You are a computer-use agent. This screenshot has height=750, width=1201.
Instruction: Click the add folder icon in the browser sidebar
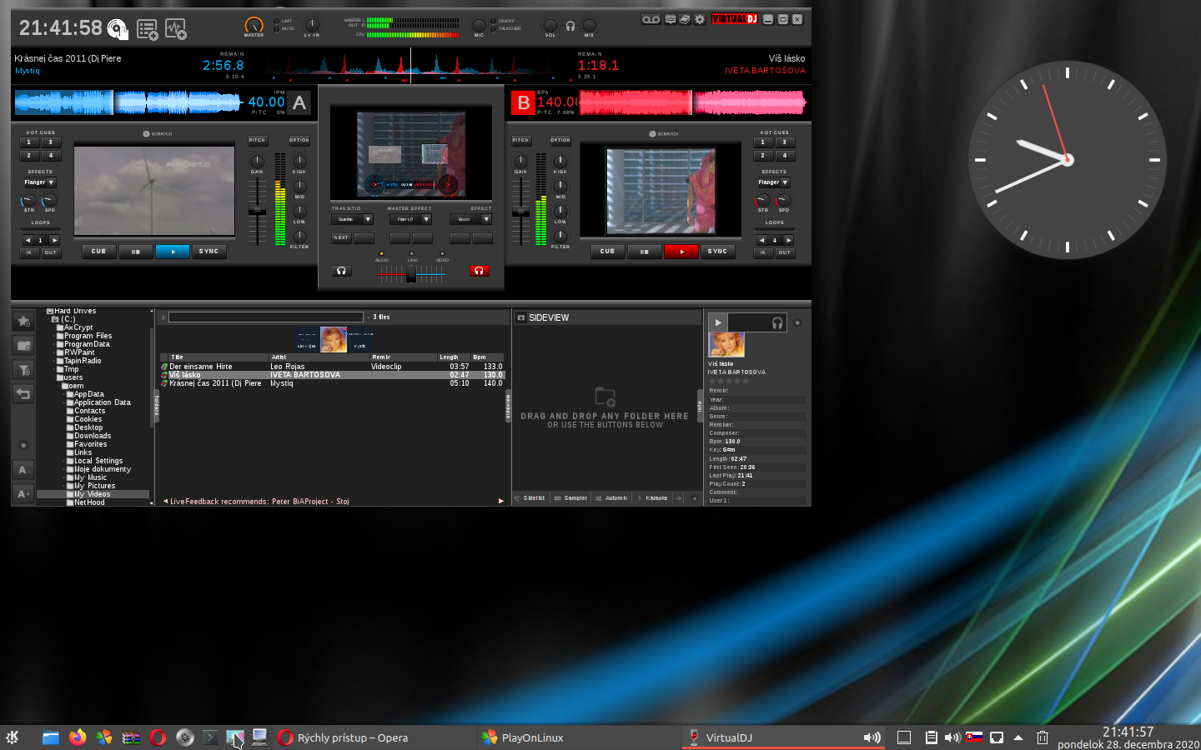23,345
